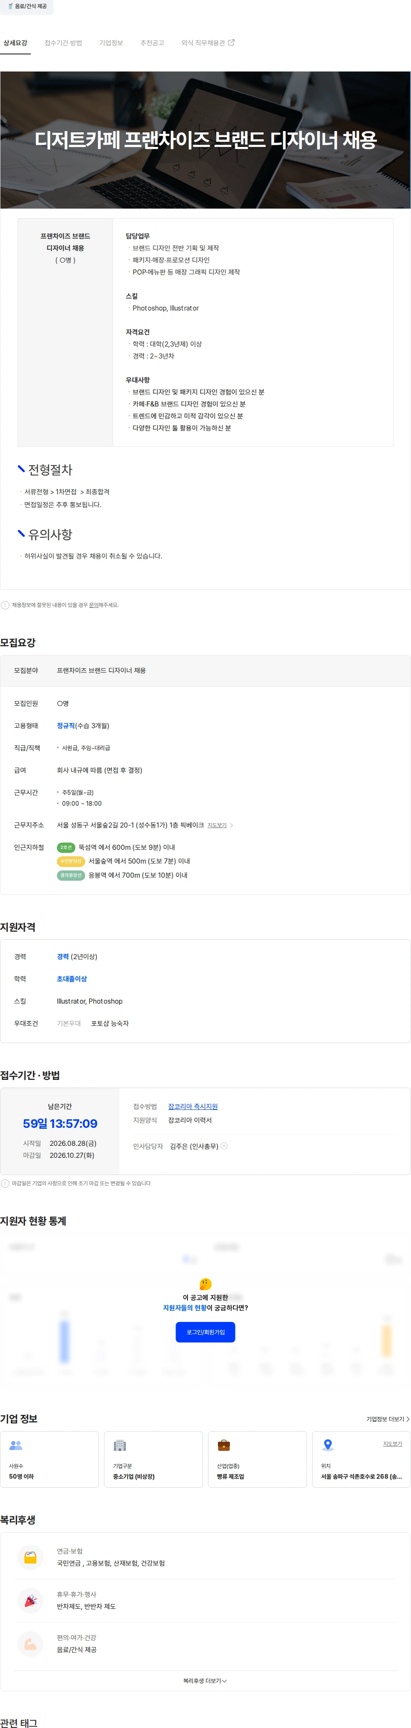
Task: Click the text 포토샵 능숙자
Action: 110,1024
